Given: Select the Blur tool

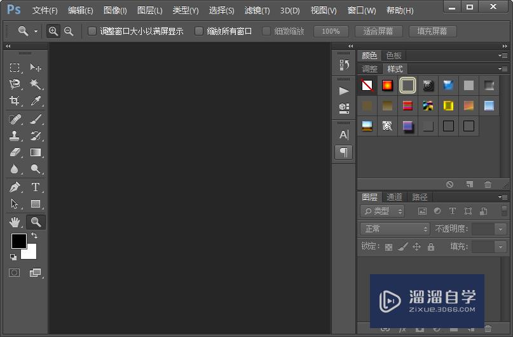Looking at the screenshot, I should point(15,169).
